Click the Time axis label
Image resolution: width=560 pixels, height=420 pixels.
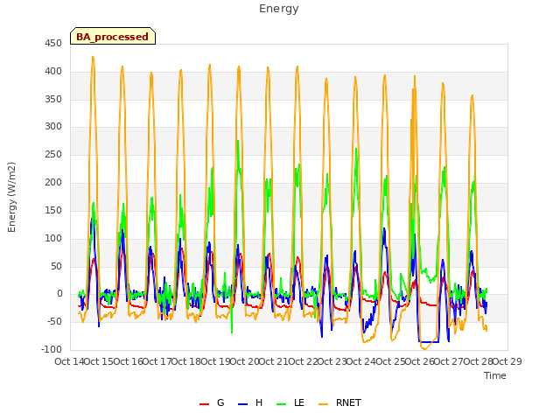pos(495,375)
